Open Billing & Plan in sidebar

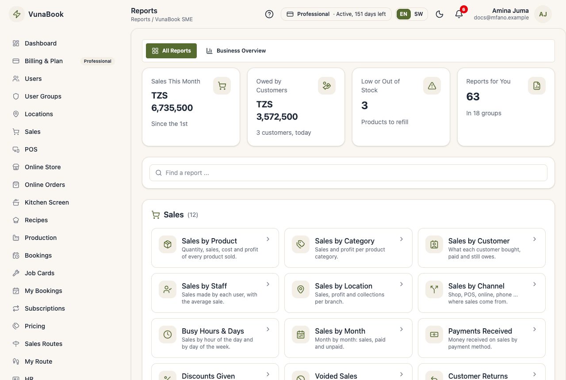tap(63, 61)
